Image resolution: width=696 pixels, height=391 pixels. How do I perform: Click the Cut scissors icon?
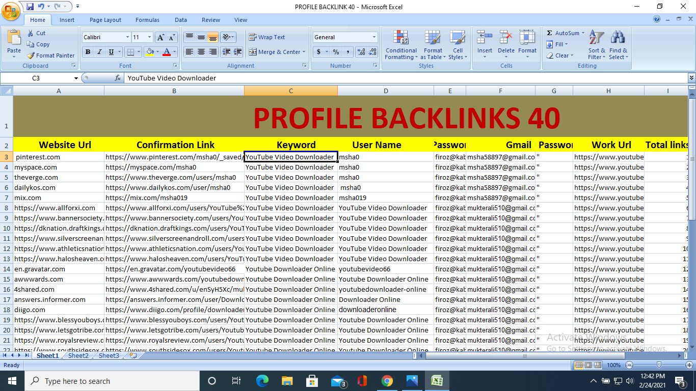(31, 33)
